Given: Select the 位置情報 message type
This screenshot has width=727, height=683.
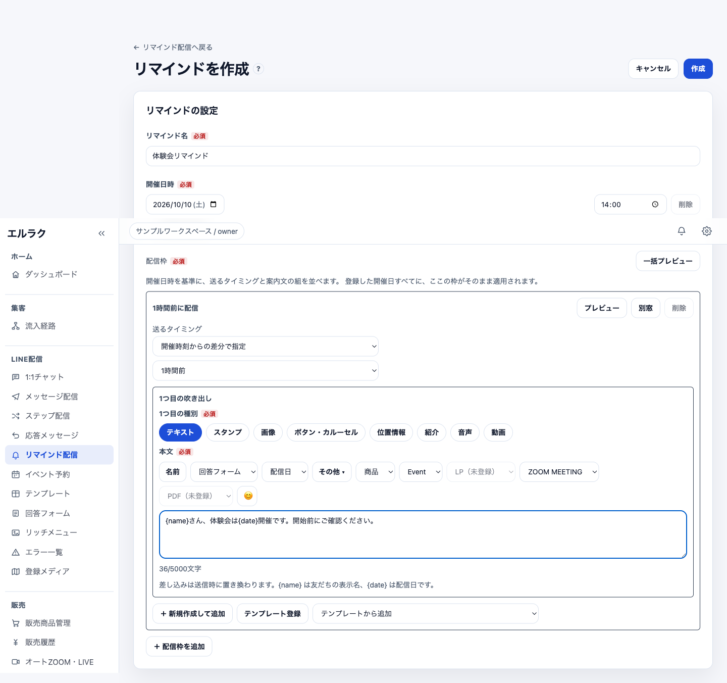Looking at the screenshot, I should click(391, 432).
